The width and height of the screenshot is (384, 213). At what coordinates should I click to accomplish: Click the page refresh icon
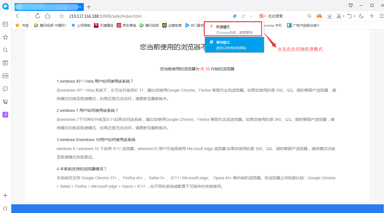38,16
